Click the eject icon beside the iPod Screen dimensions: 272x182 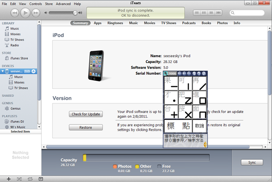click(34, 71)
